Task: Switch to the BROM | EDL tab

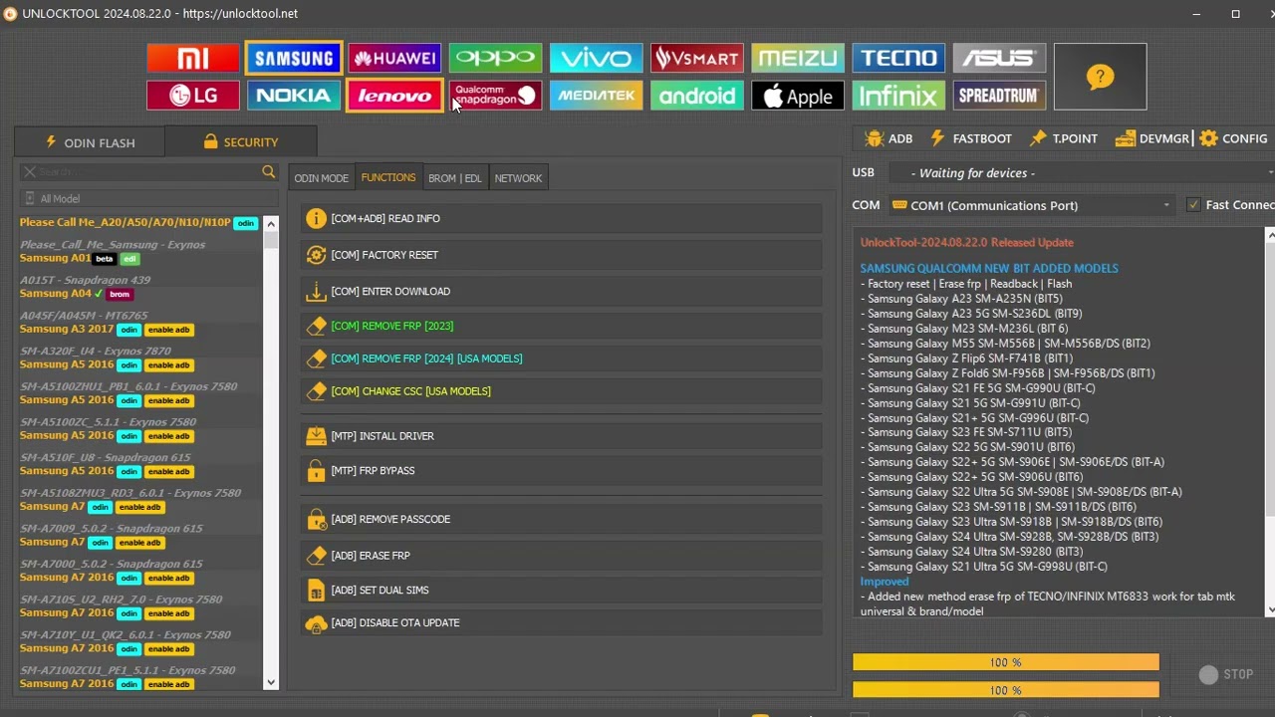Action: [454, 178]
